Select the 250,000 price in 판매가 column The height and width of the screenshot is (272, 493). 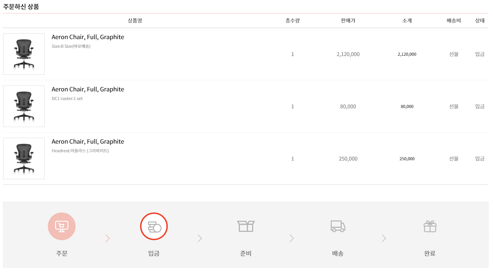[x=348, y=159]
